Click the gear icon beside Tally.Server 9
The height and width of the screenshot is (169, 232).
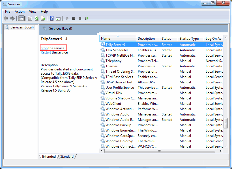click(x=102, y=45)
